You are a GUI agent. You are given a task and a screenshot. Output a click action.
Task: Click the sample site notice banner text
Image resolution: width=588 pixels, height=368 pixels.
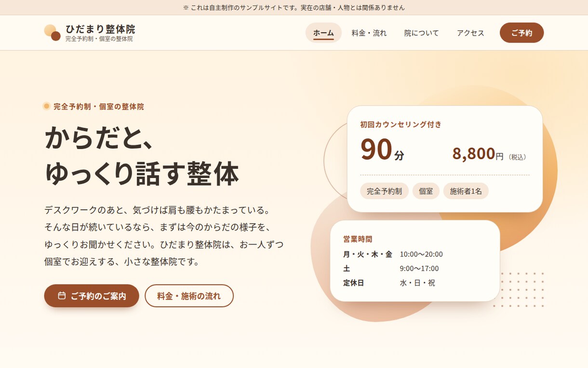(294, 8)
